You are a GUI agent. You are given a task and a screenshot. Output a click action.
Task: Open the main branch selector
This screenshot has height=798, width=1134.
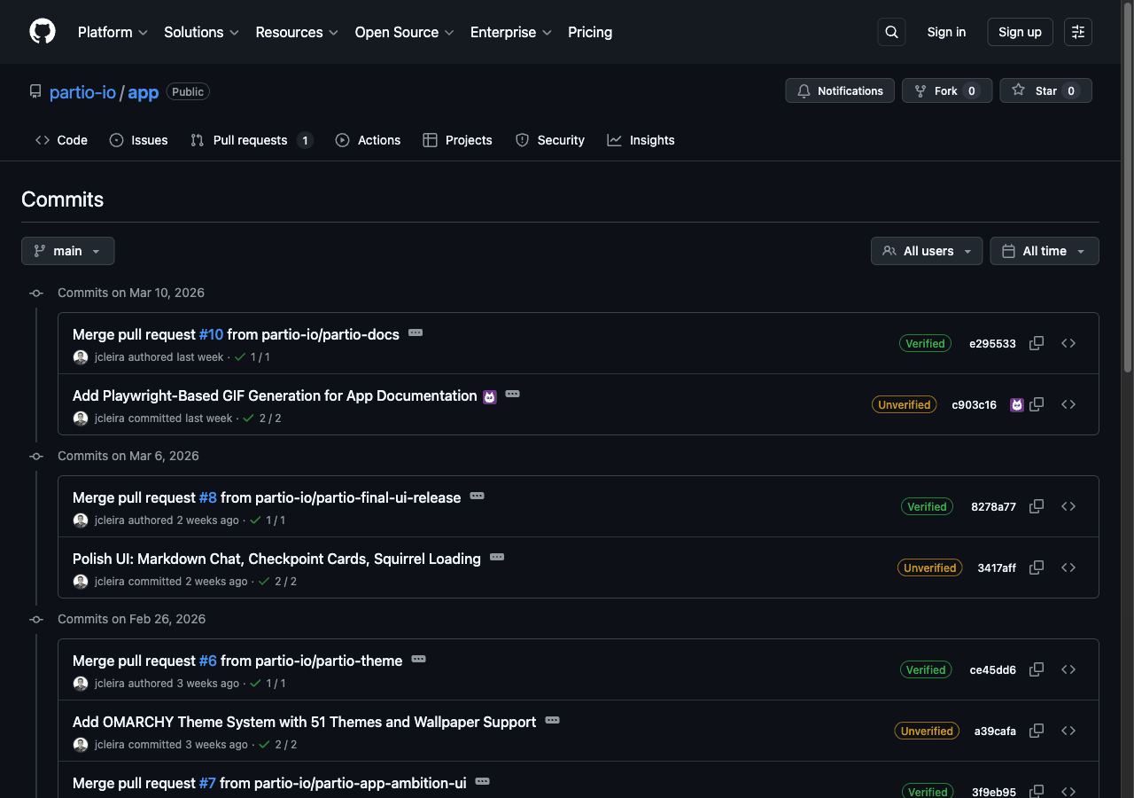point(67,251)
